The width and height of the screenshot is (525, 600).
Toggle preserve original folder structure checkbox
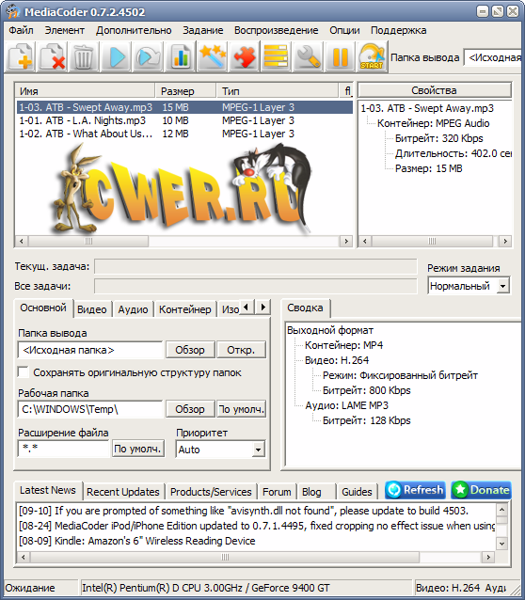(x=24, y=371)
